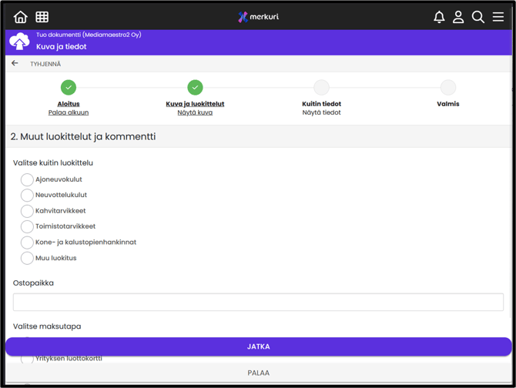Select Ajoneuvokulut radio option
This screenshot has width=516, height=388.
click(x=27, y=179)
